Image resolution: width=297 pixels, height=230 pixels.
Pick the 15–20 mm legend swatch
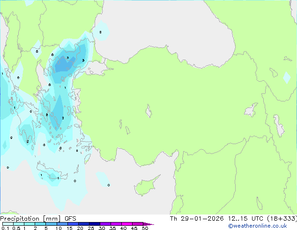[73, 224]
